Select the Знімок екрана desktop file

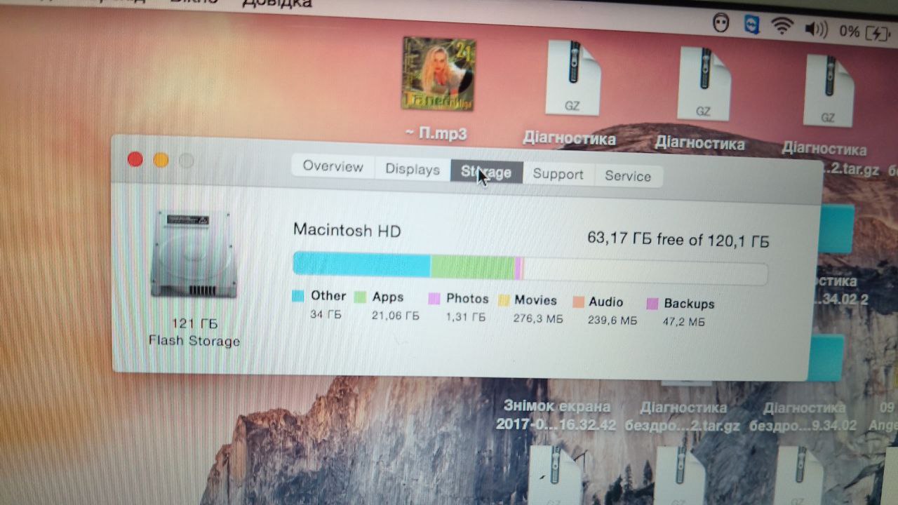pos(556,415)
